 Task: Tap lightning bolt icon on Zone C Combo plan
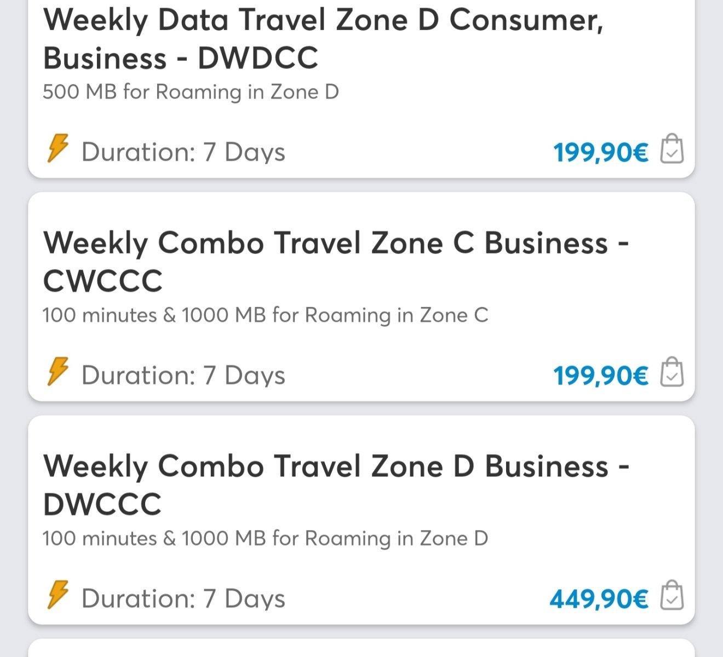point(58,372)
